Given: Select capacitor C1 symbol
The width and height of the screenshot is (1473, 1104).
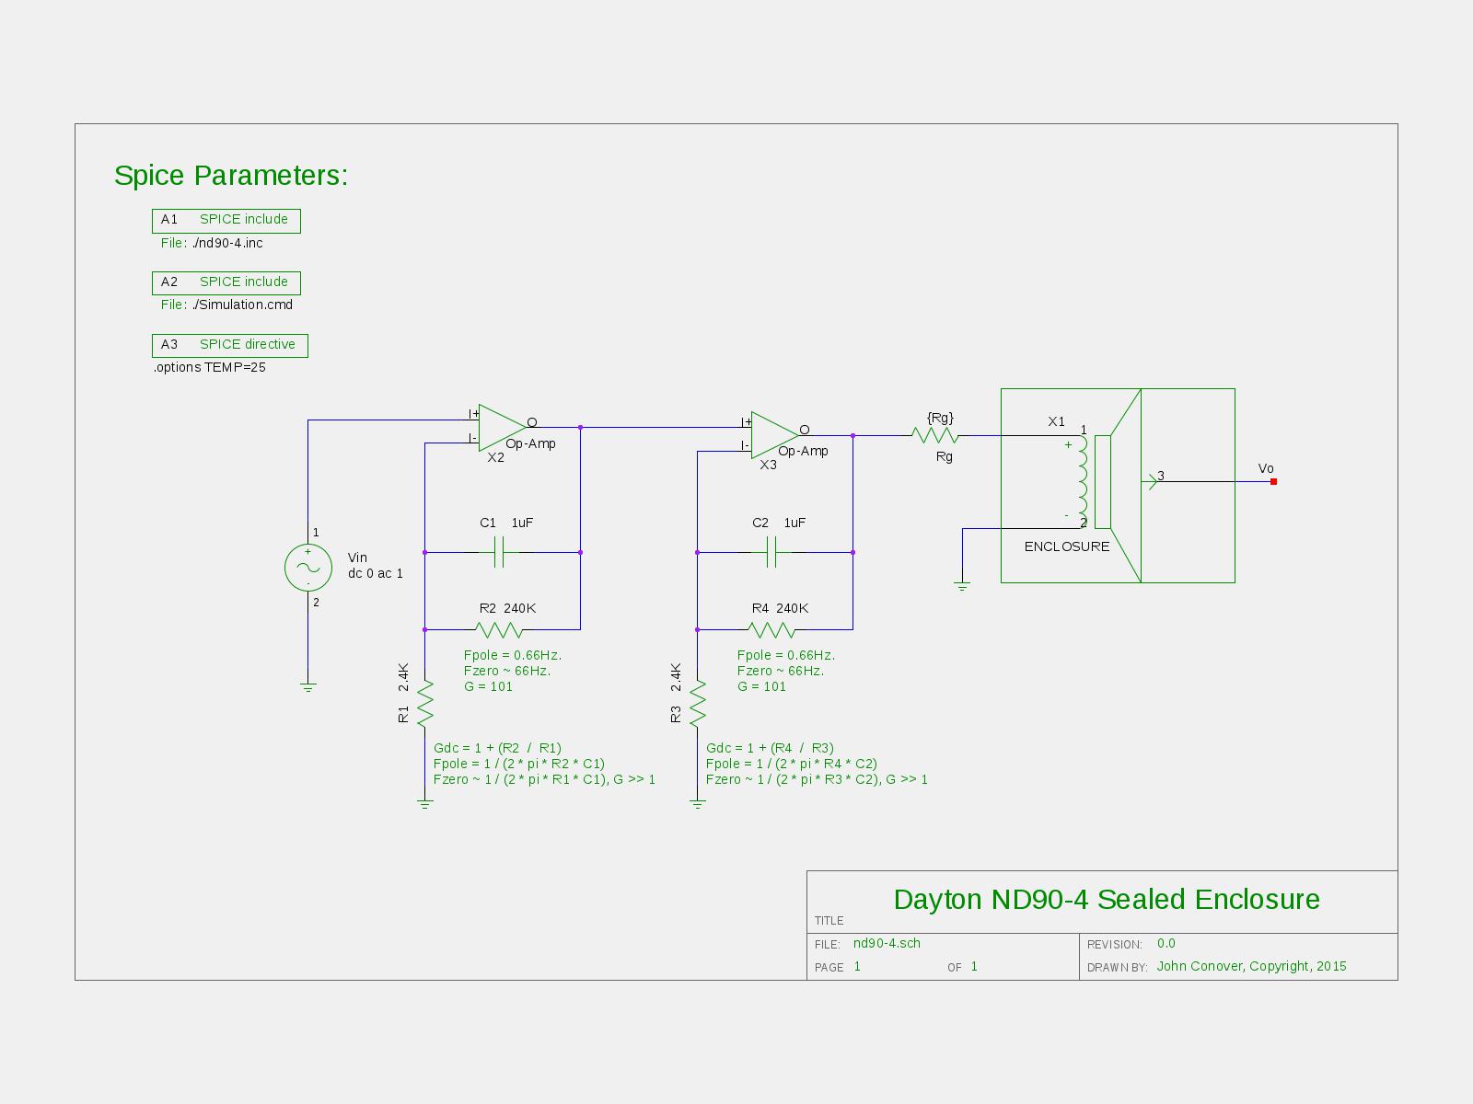Looking at the screenshot, I should (x=499, y=552).
